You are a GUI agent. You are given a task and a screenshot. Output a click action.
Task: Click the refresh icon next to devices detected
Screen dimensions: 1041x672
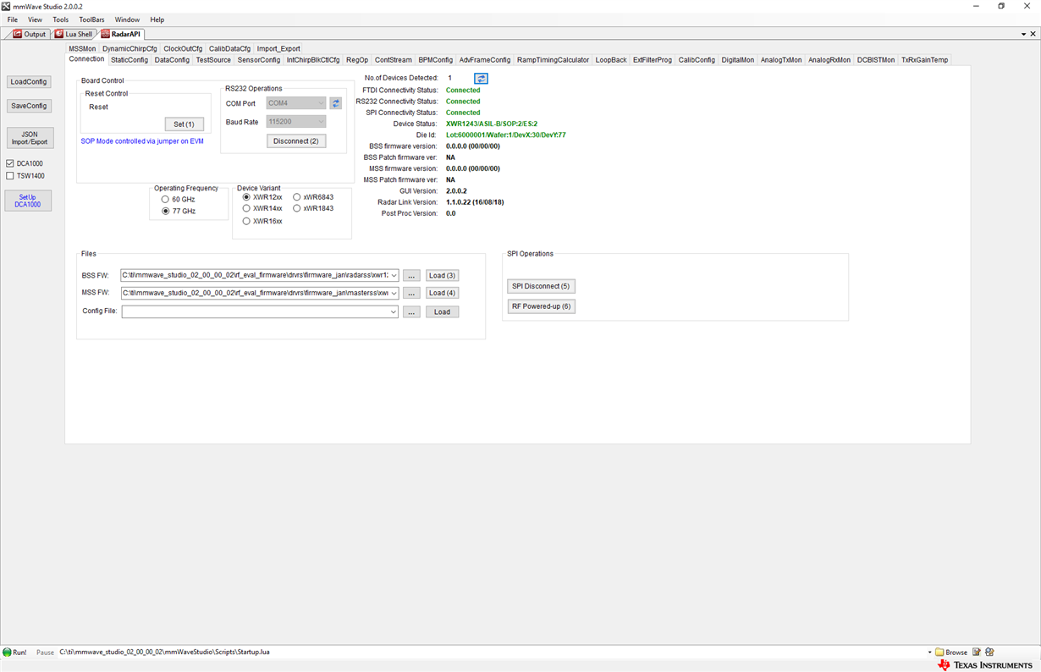481,78
